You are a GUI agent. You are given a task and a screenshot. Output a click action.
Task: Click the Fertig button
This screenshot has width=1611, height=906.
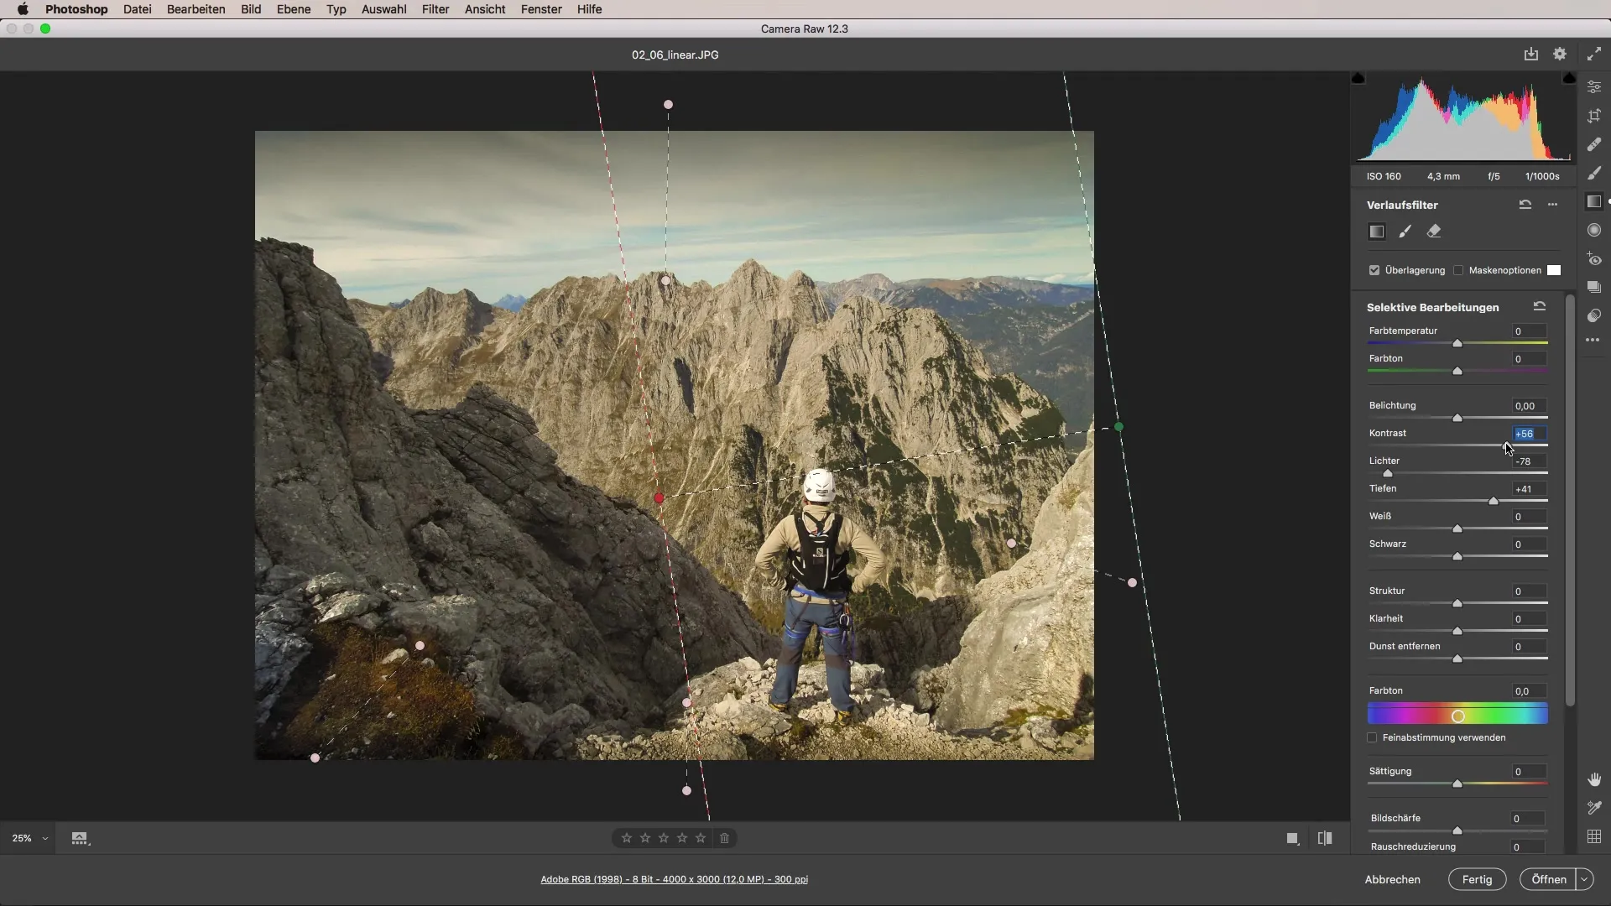(x=1478, y=879)
